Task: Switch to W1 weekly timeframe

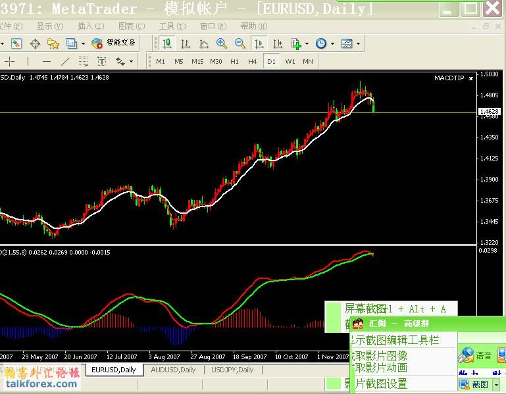Action: coord(290,61)
